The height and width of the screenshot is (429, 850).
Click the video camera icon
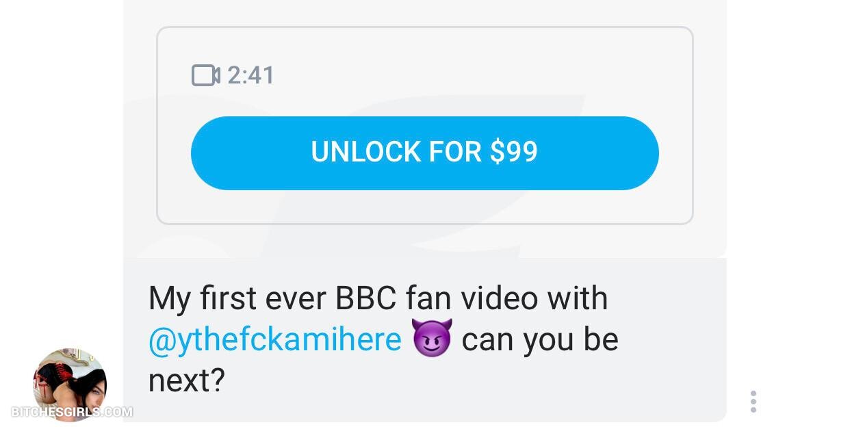(x=205, y=75)
